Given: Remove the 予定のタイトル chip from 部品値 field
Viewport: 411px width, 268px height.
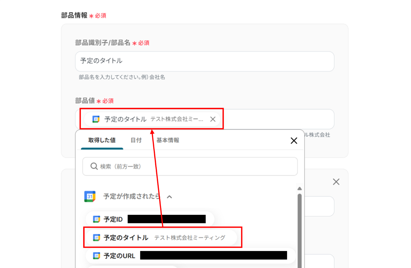Looking at the screenshot, I should 213,119.
